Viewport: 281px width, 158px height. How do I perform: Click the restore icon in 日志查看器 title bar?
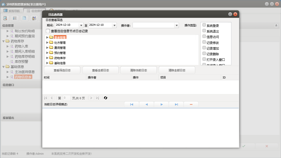click(x=230, y=14)
